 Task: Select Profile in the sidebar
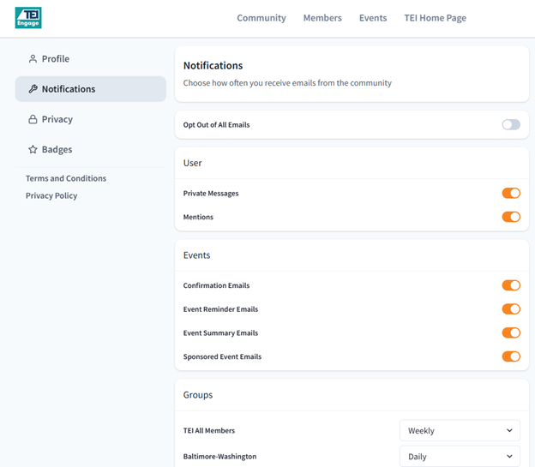[90, 59]
